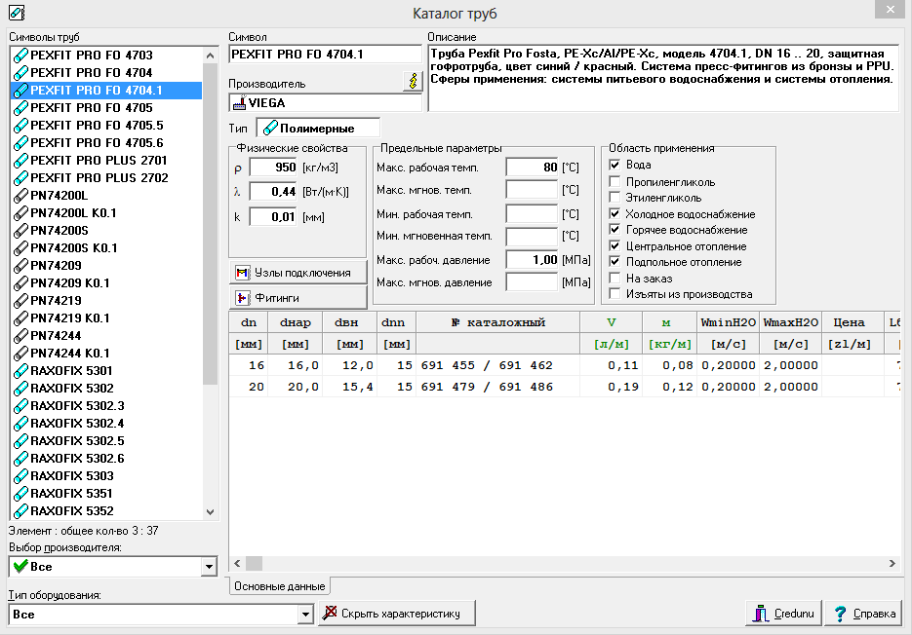Screen dimensions: 912x635
Task: Click the green checkmark icon beside Все
Action: pos(20,566)
